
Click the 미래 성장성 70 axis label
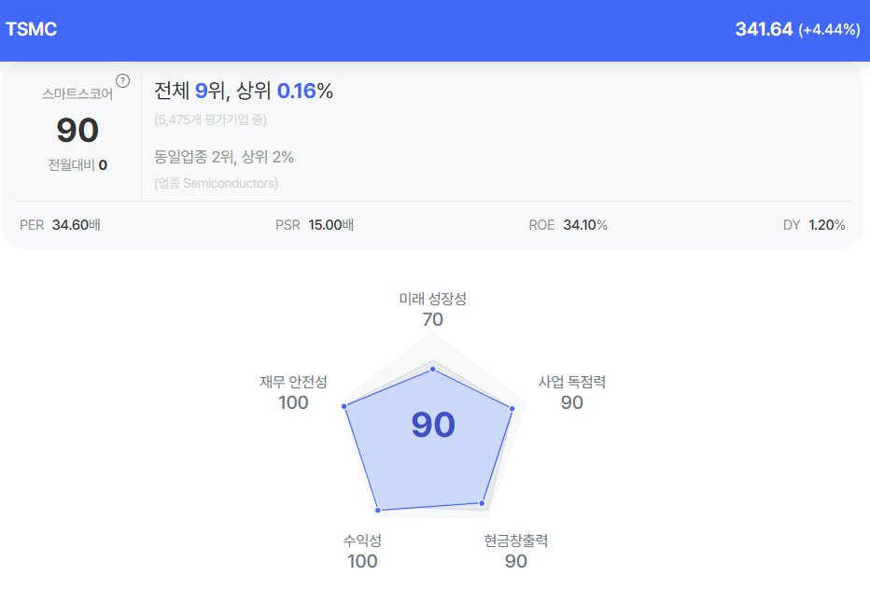coord(433,309)
